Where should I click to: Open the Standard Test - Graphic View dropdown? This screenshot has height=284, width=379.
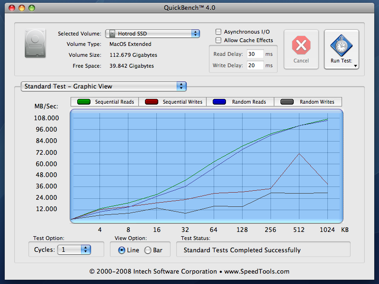(x=104, y=87)
